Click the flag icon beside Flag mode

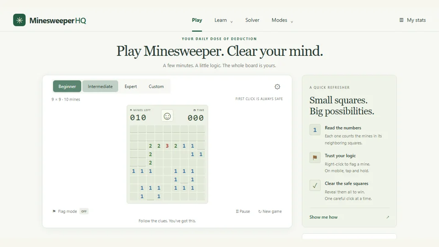coord(54,211)
